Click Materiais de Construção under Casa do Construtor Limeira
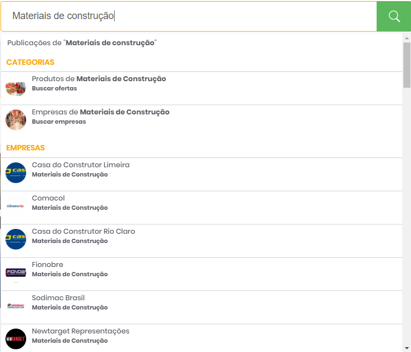This screenshot has height=352, width=411. click(x=70, y=174)
